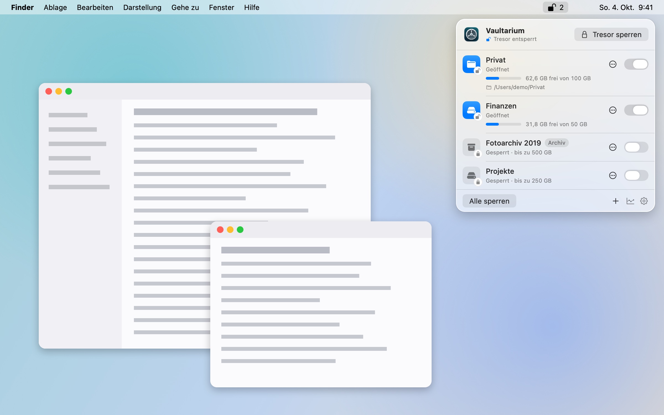Viewport: 664px width, 415px height.
Task: Open the Darstellung menu
Action: tap(142, 7)
